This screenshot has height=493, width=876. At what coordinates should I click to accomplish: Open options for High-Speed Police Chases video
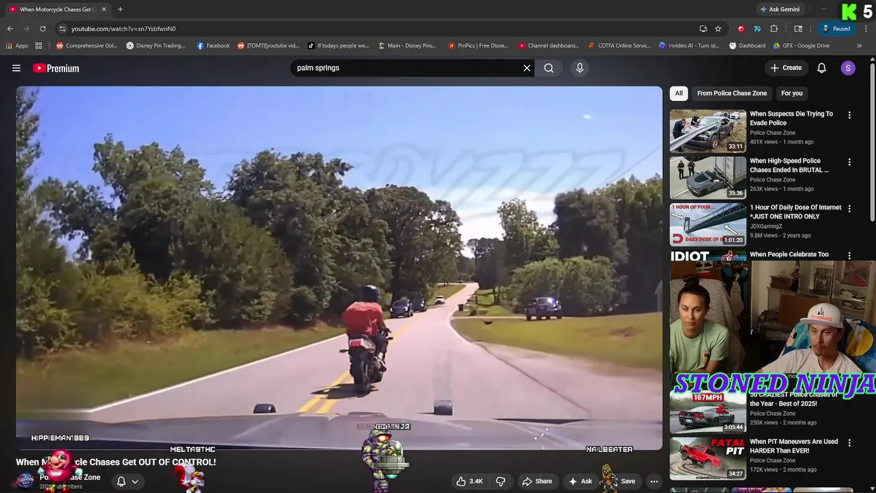(849, 162)
